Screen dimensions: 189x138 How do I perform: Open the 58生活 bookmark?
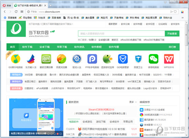[40, 18]
